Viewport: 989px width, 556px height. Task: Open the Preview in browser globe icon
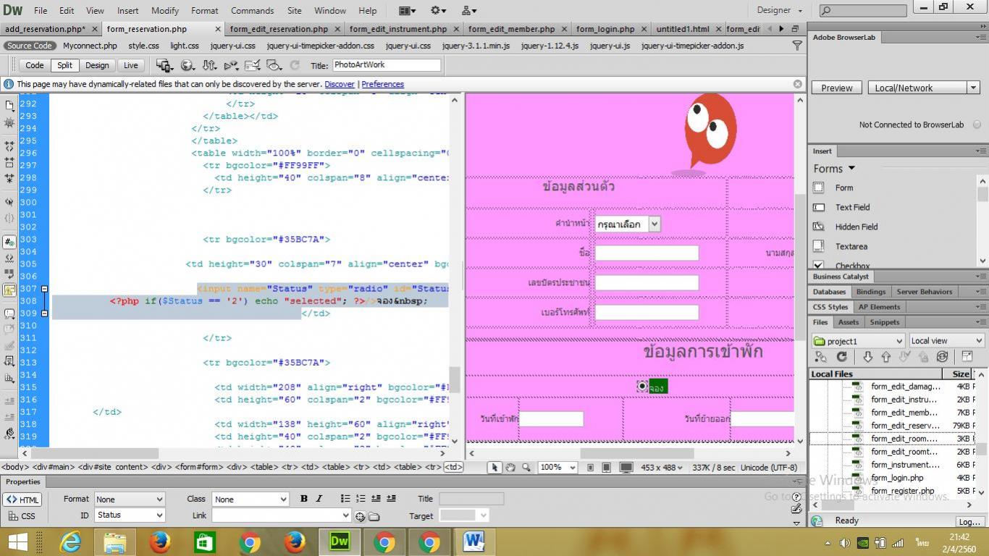tap(188, 65)
